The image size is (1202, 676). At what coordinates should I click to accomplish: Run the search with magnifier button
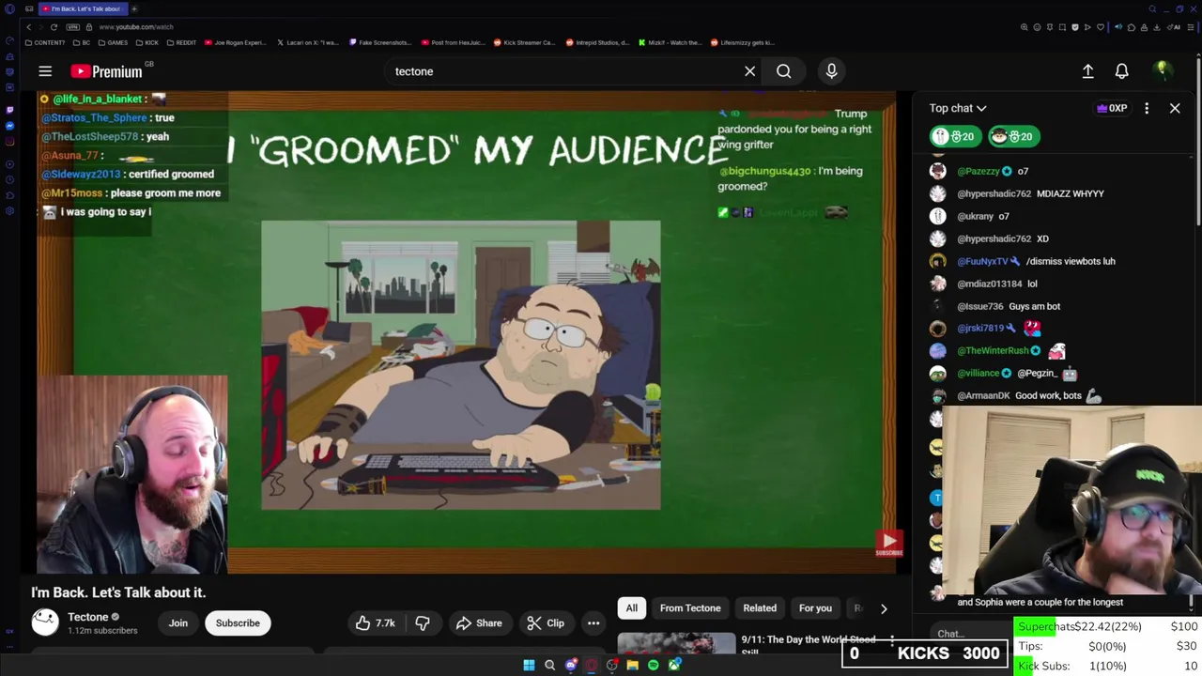click(x=783, y=71)
